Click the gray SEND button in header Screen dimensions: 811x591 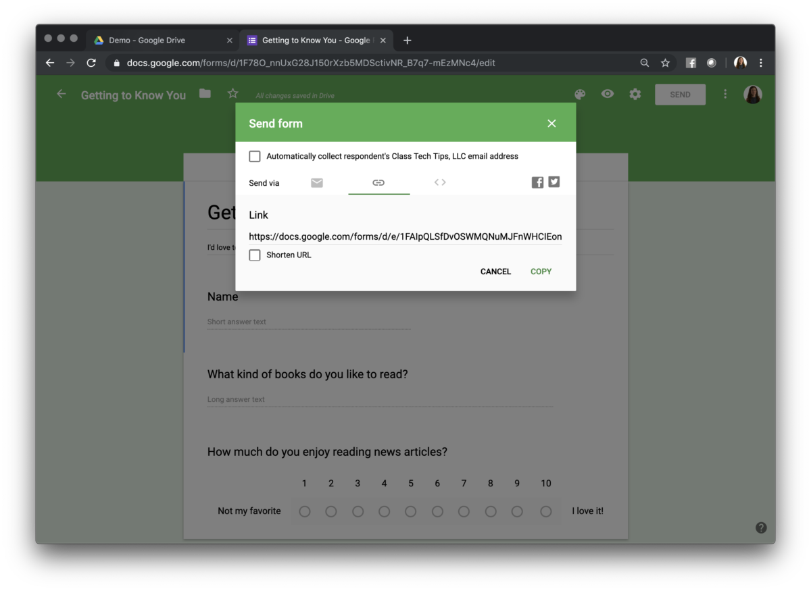680,95
